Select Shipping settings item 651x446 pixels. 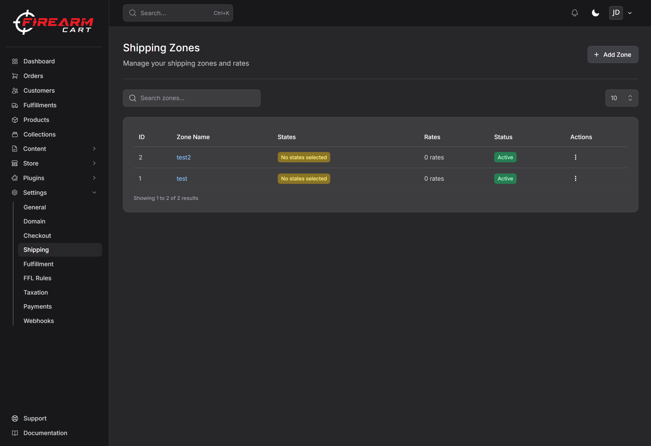click(60, 250)
